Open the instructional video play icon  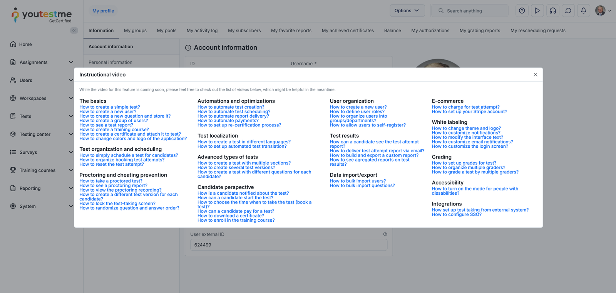click(537, 11)
